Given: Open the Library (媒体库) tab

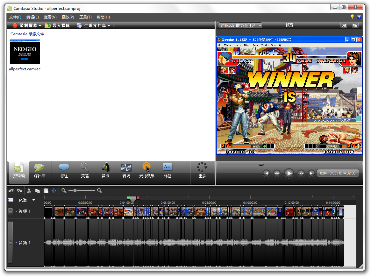Looking at the screenshot, I should click(x=39, y=170).
